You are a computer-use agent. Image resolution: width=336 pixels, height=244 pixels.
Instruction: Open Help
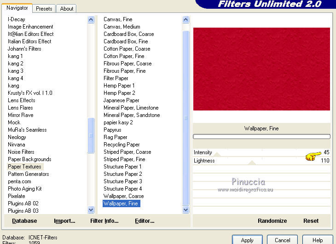318,240
